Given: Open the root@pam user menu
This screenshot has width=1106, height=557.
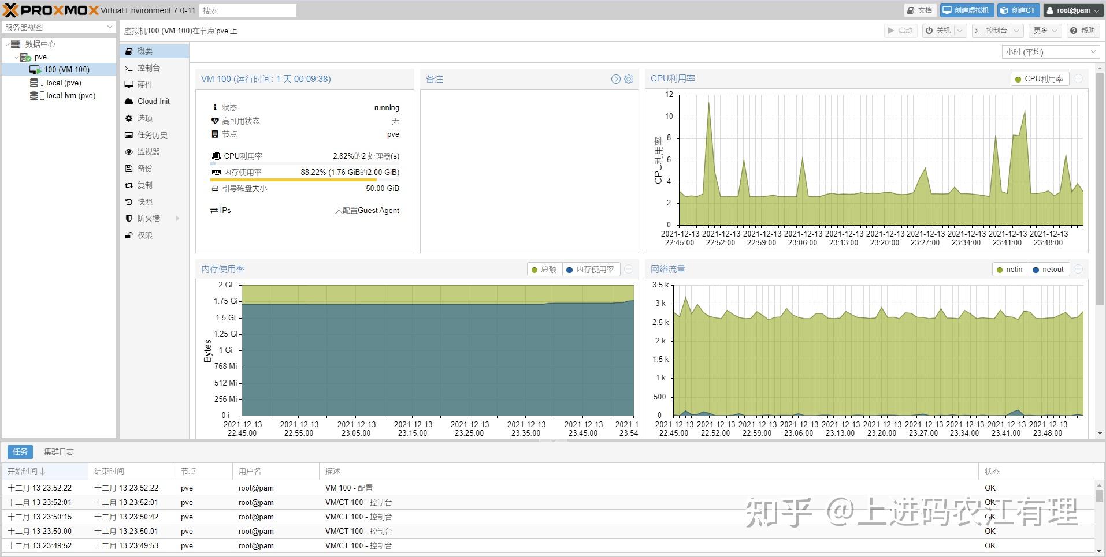Looking at the screenshot, I should tap(1072, 10).
